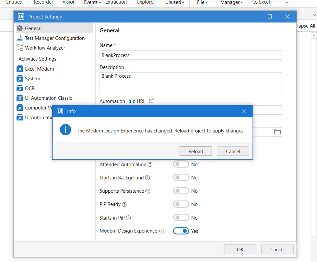This screenshot has width=317, height=262.
Task: Cancel the Info dialog reload prompt
Action: point(233,151)
